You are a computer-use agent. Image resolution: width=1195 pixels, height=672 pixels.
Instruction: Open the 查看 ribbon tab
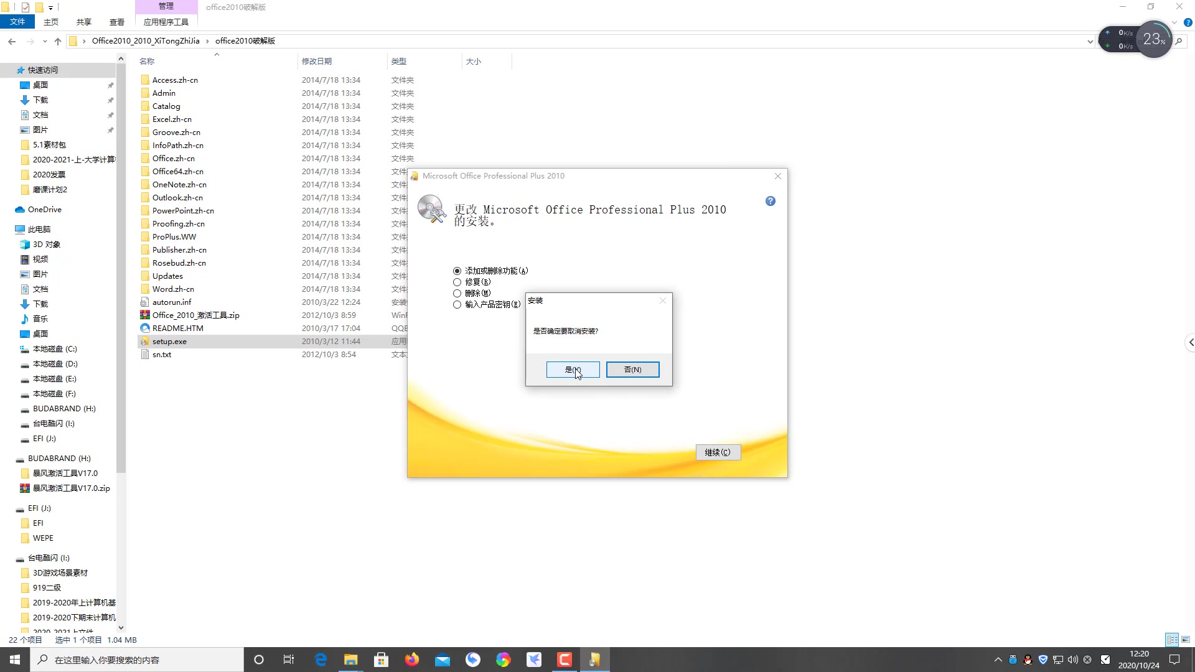coord(117,22)
